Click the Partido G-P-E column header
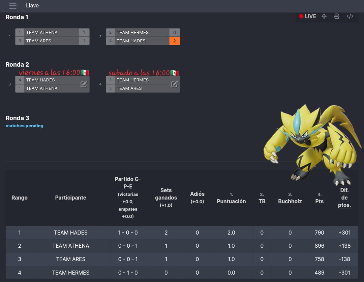Screen dimensions: 364x282 tap(128, 198)
